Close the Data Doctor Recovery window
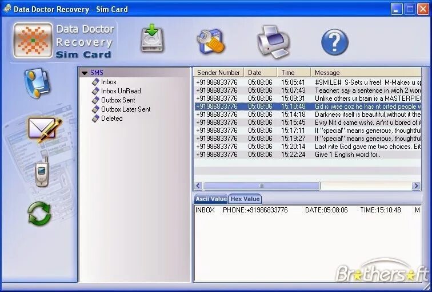The image size is (432, 292). pyautogui.click(x=423, y=9)
